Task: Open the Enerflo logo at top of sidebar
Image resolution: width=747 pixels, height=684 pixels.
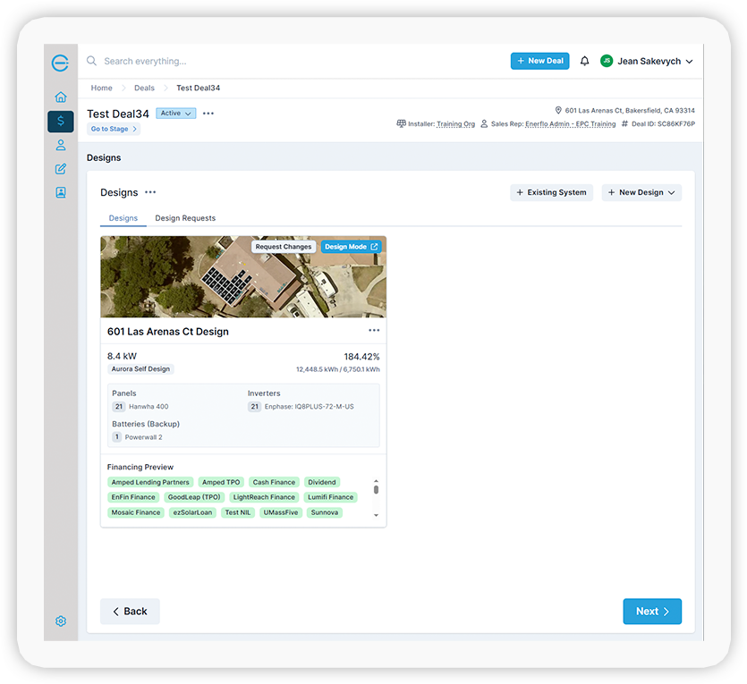Action: 61,63
